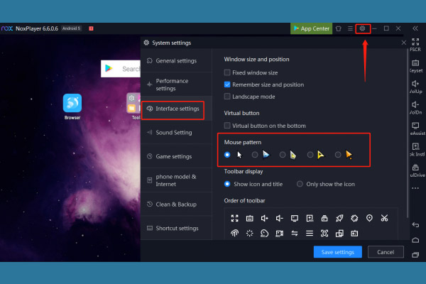Select the pale yellow arrow mouse pattern
The width and height of the screenshot is (426, 284).
click(x=283, y=155)
